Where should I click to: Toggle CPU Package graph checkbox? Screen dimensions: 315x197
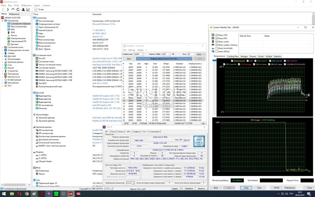[x=239, y=64]
